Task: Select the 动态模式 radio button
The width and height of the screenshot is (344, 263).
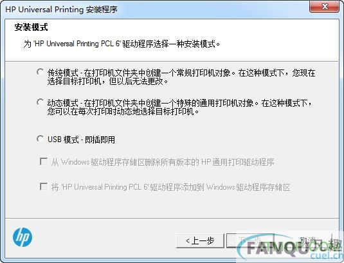Action: click(40, 102)
